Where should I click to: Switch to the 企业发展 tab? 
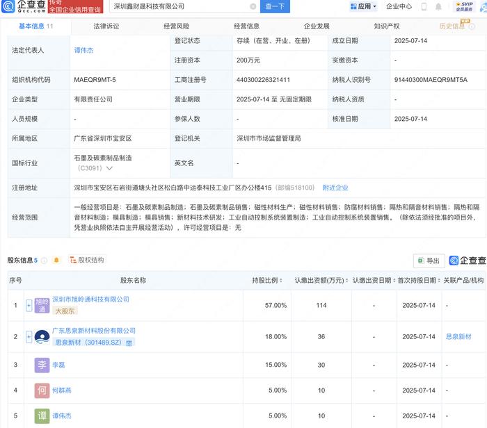click(x=317, y=26)
